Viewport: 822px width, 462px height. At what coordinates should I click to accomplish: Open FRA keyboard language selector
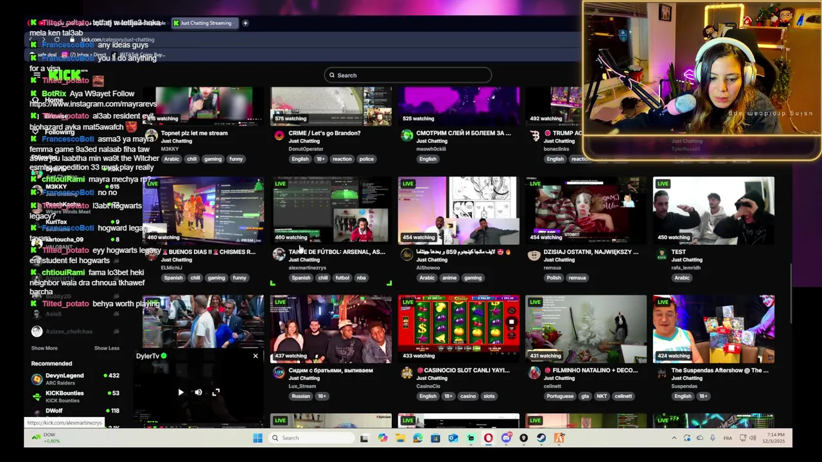point(728,438)
